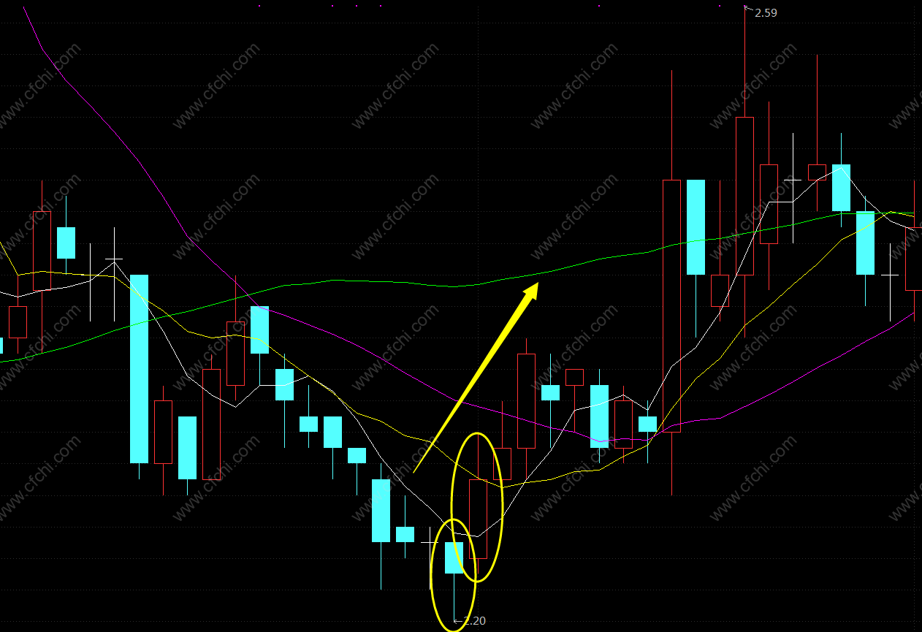Click the tallest solid cyan candle on the left

(140, 369)
